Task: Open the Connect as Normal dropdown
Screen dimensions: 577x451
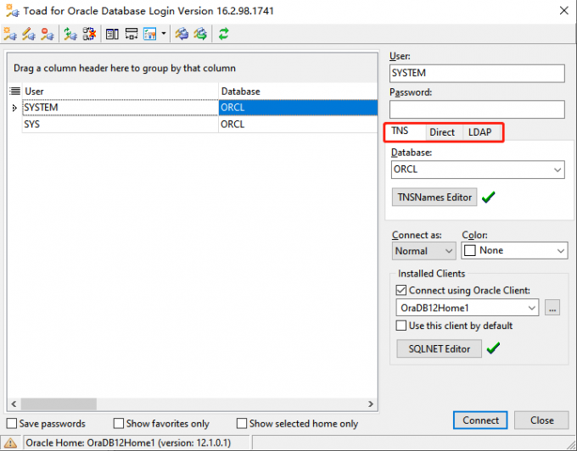Action: 449,251
